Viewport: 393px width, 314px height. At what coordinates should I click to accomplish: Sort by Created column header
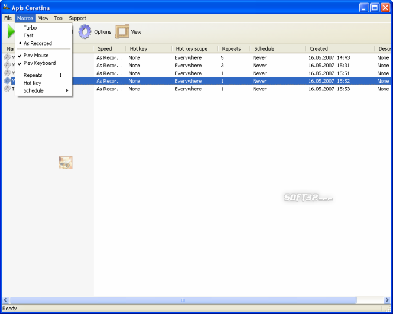click(x=340, y=48)
